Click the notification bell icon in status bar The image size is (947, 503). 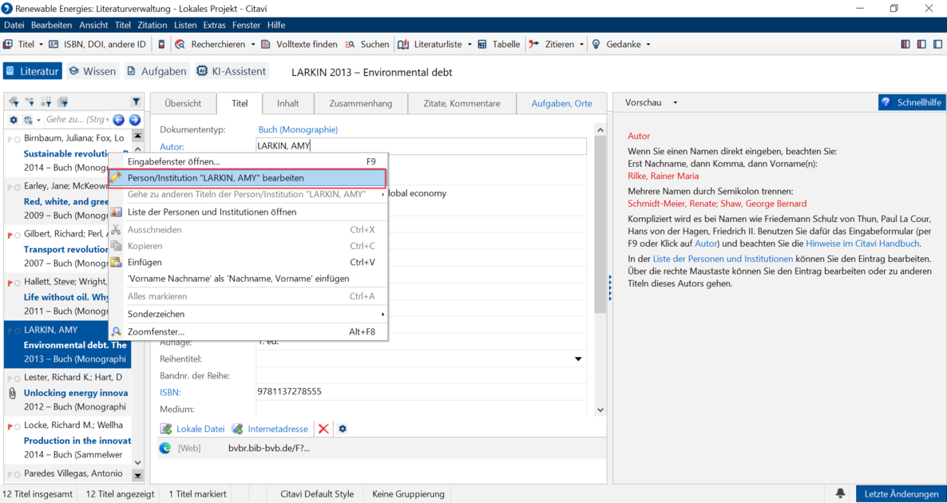840,494
